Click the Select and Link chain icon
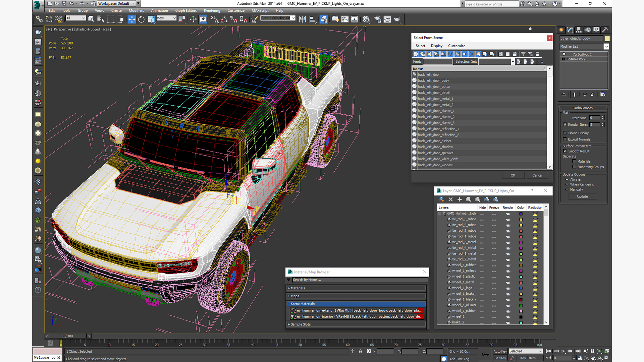 pos(39,19)
